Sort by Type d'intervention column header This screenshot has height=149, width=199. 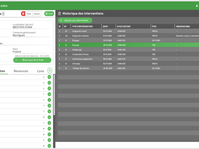[86, 26]
